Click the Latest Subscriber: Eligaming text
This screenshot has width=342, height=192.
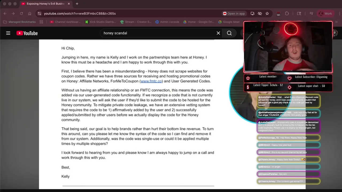tap(311, 77)
